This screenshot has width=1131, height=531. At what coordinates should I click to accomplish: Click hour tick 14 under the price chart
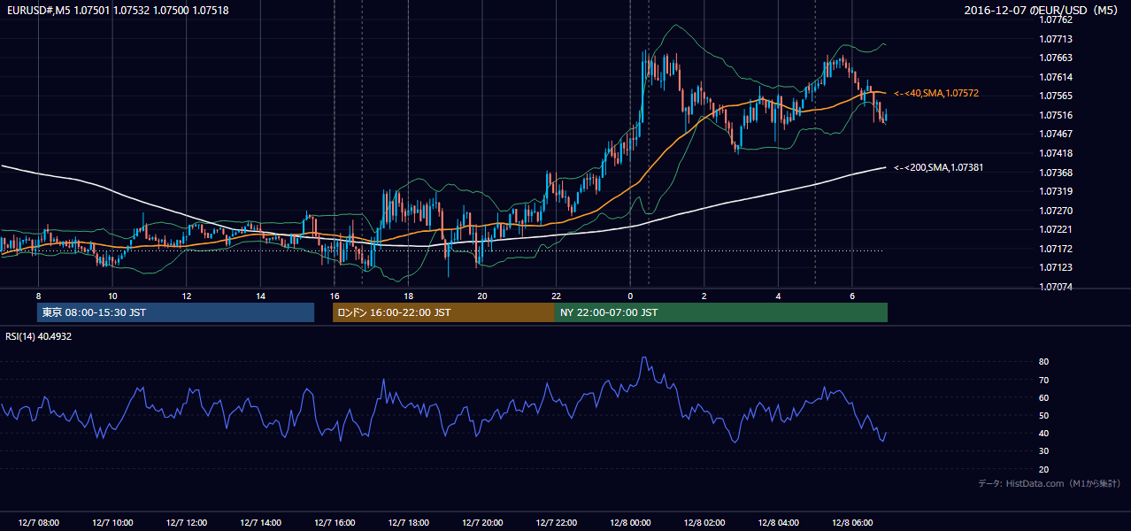[260, 296]
